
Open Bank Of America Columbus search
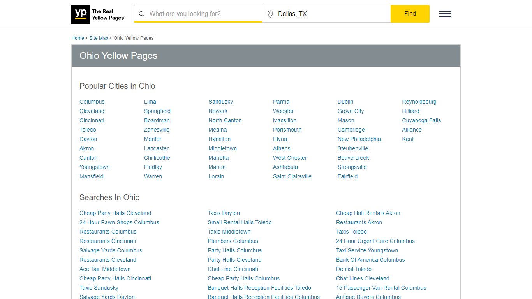click(x=370, y=260)
